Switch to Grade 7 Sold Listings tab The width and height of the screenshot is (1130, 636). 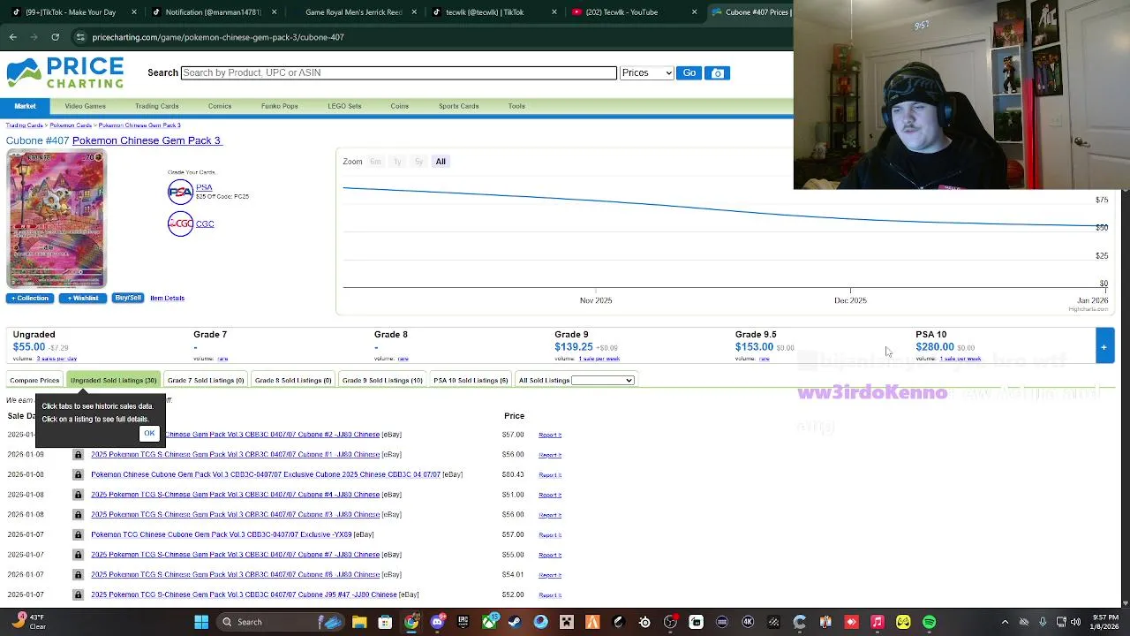click(206, 381)
